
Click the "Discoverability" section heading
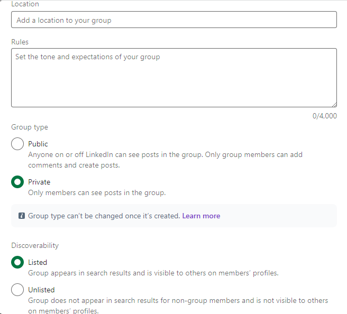point(35,245)
